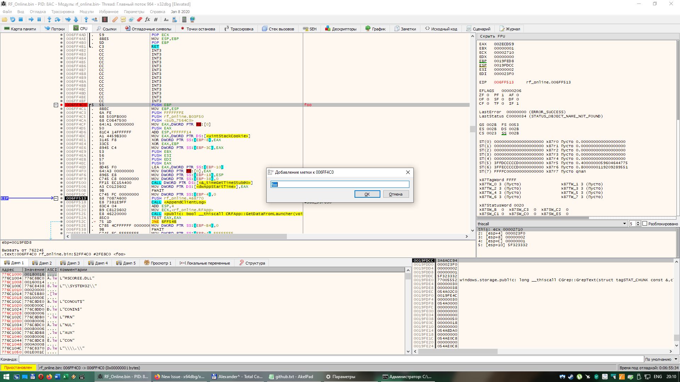
Task: Open Локальные переменные tab
Action: coord(205,263)
